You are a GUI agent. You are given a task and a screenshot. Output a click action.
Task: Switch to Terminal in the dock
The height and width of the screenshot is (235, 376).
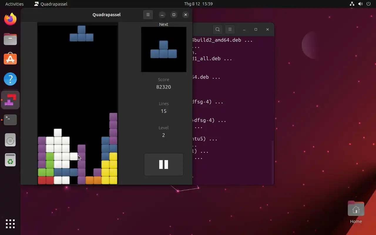10,120
